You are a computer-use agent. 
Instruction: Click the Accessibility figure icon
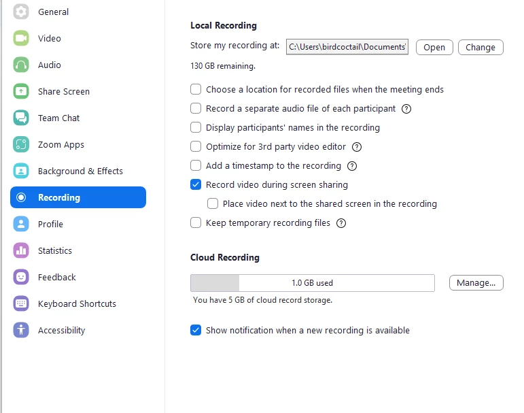tap(21, 331)
